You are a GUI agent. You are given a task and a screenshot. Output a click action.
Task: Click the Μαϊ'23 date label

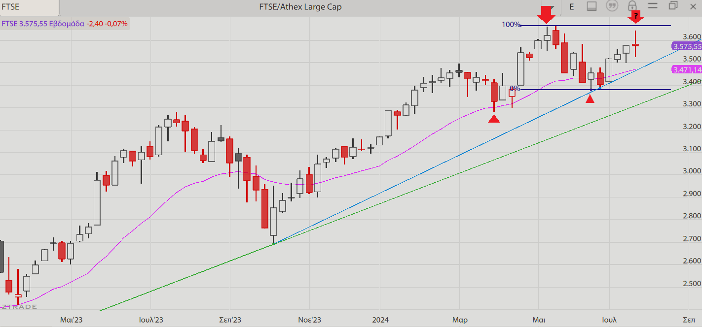click(x=71, y=320)
